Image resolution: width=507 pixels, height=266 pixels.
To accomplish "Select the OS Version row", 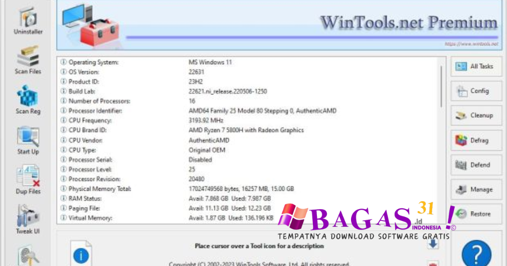I will click(249, 72).
